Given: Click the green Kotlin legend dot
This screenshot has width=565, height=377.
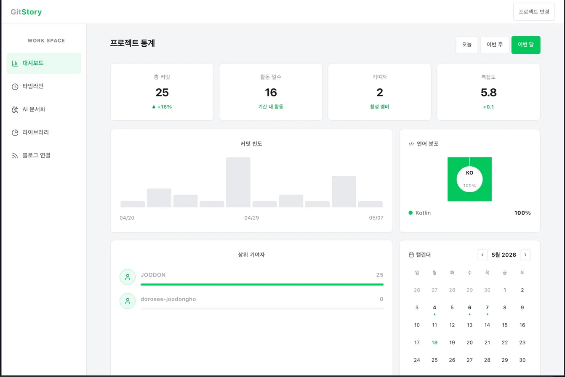Looking at the screenshot, I should click(x=410, y=213).
